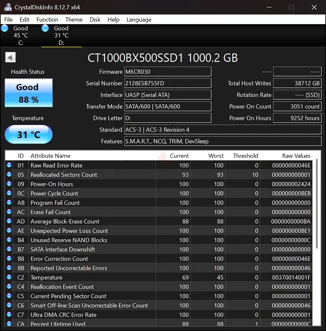
Task: Click the Good 88 % health status button
Action: coord(29,93)
